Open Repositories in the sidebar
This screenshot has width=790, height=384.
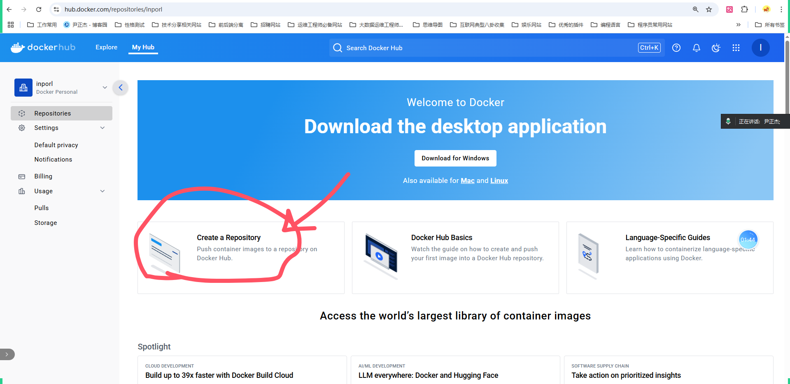[61, 113]
